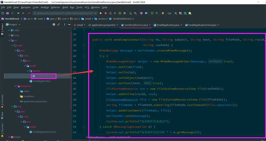Select the templates folder in tree
The width and height of the screenshot is (266, 141).
tap(27, 96)
